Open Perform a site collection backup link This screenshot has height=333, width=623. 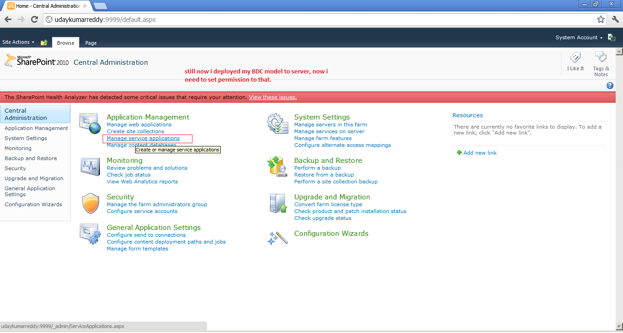pyautogui.click(x=336, y=182)
